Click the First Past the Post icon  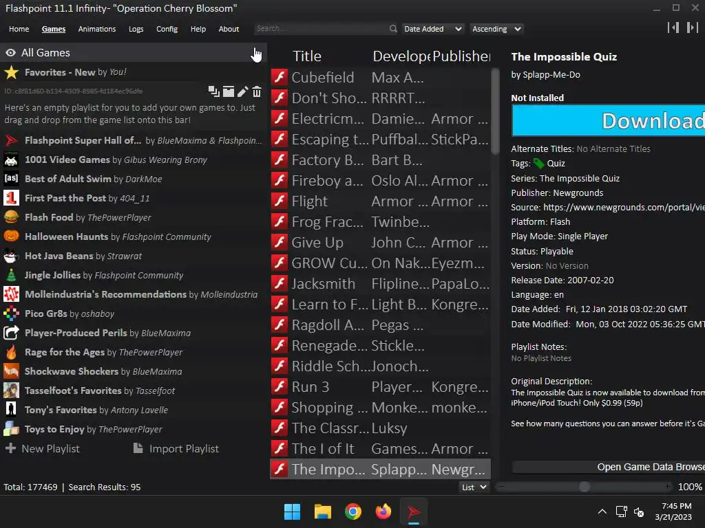(11, 198)
